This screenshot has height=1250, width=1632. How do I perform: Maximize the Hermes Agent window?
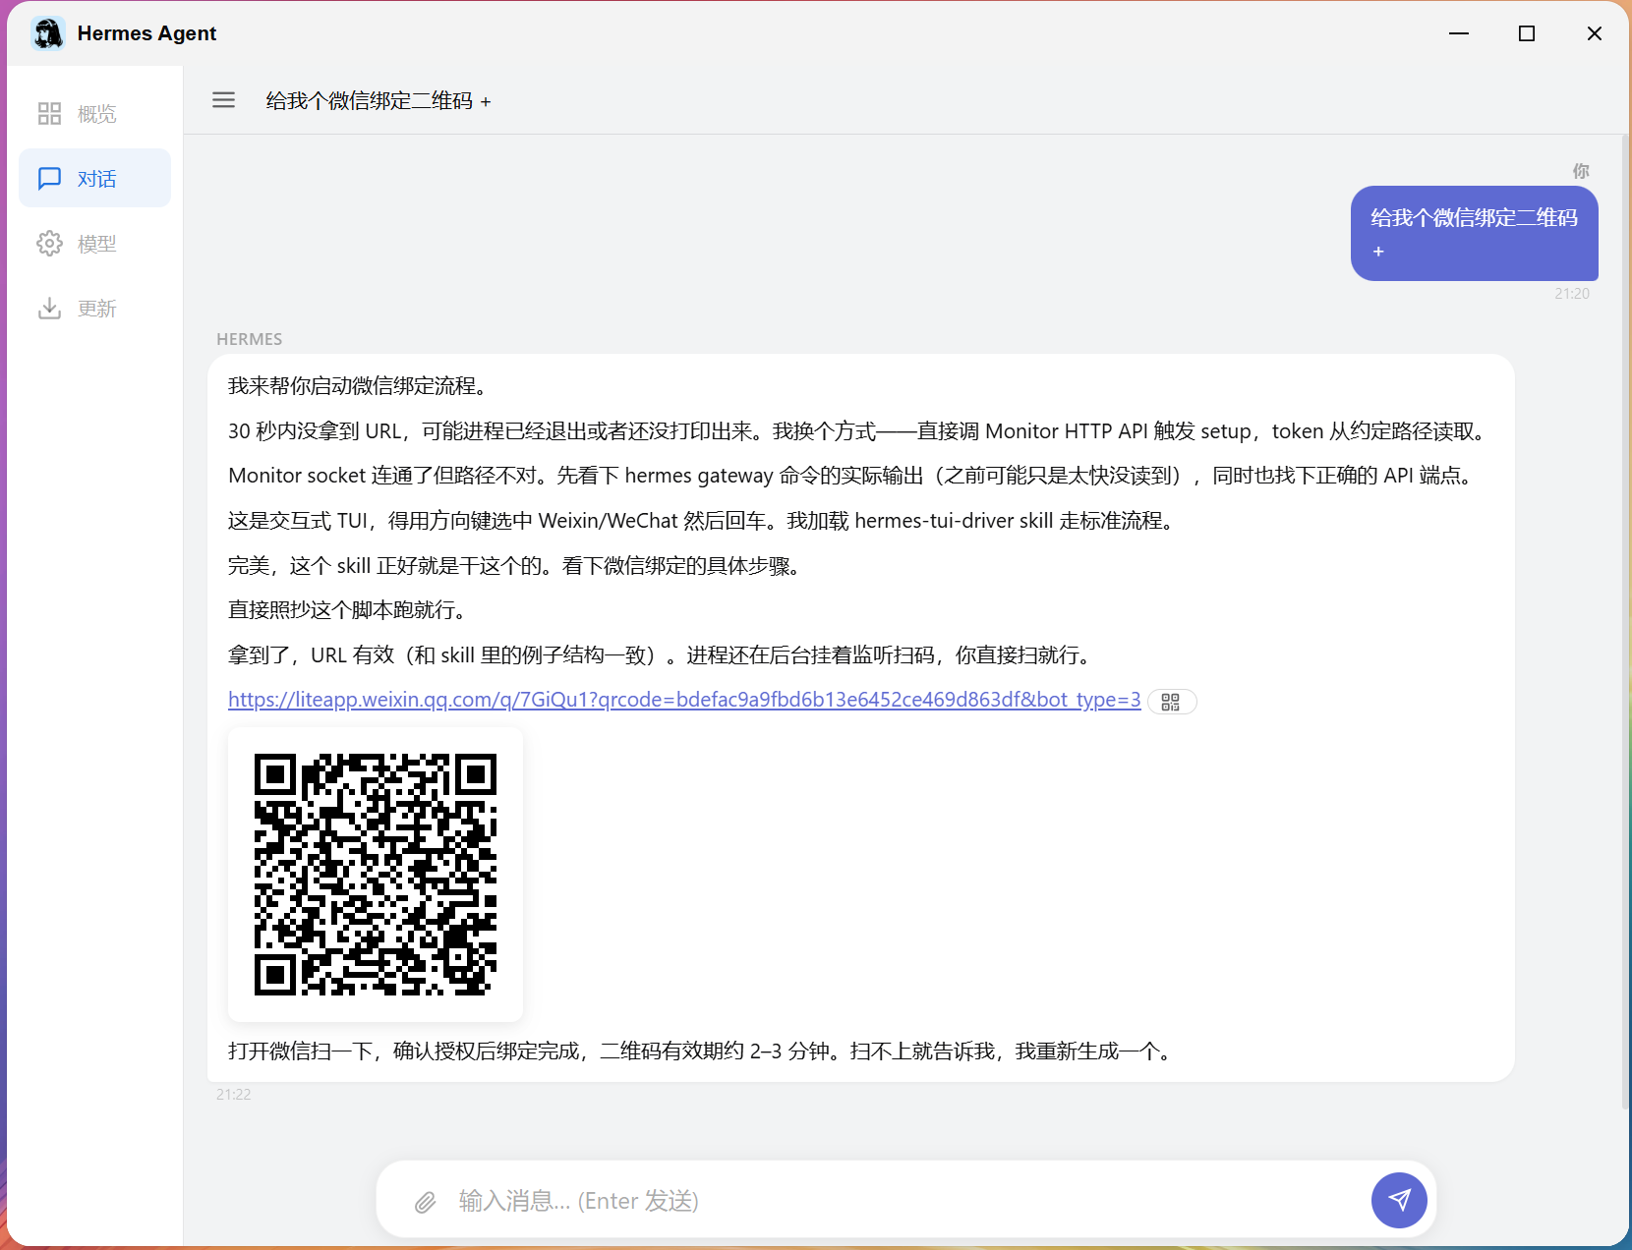coord(1527,33)
